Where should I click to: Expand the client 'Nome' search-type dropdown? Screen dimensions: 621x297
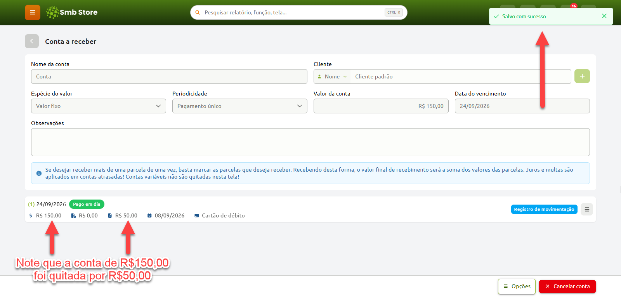coord(332,76)
